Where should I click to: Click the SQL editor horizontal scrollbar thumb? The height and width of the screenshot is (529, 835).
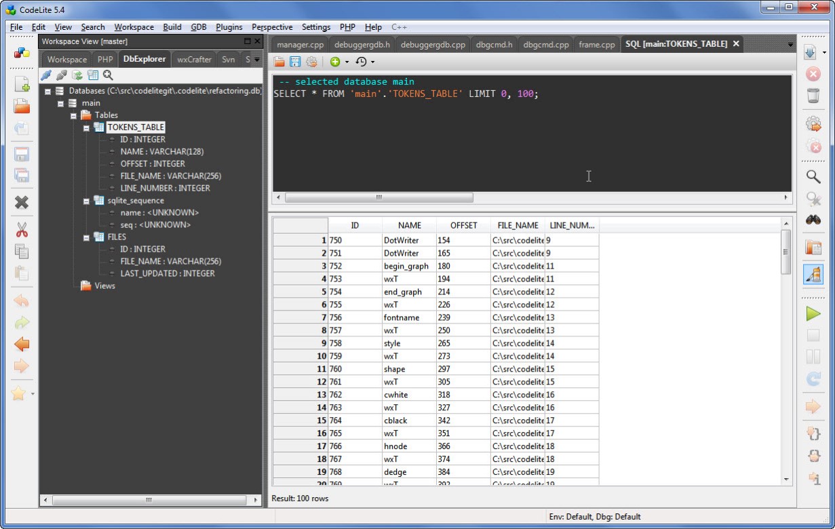click(378, 197)
